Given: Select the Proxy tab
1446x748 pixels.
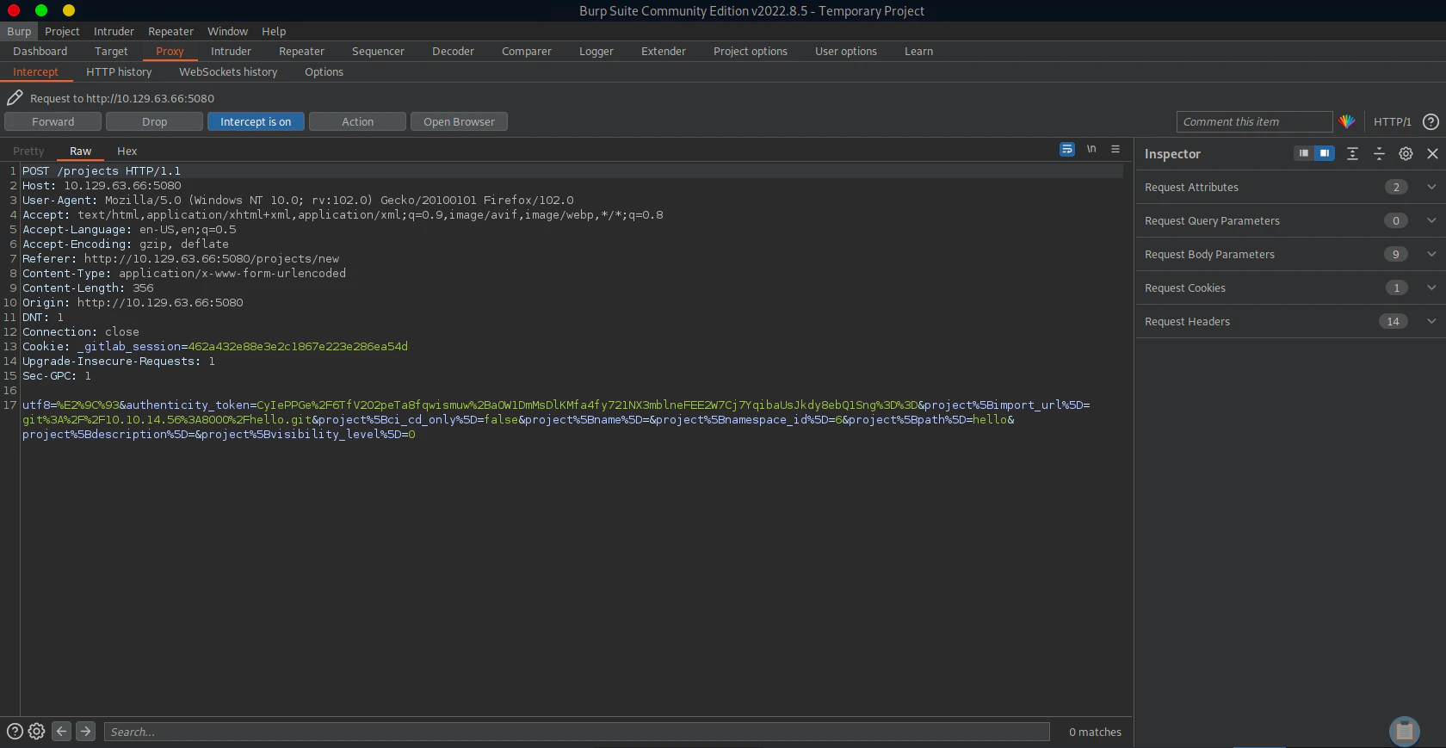Looking at the screenshot, I should [170, 51].
